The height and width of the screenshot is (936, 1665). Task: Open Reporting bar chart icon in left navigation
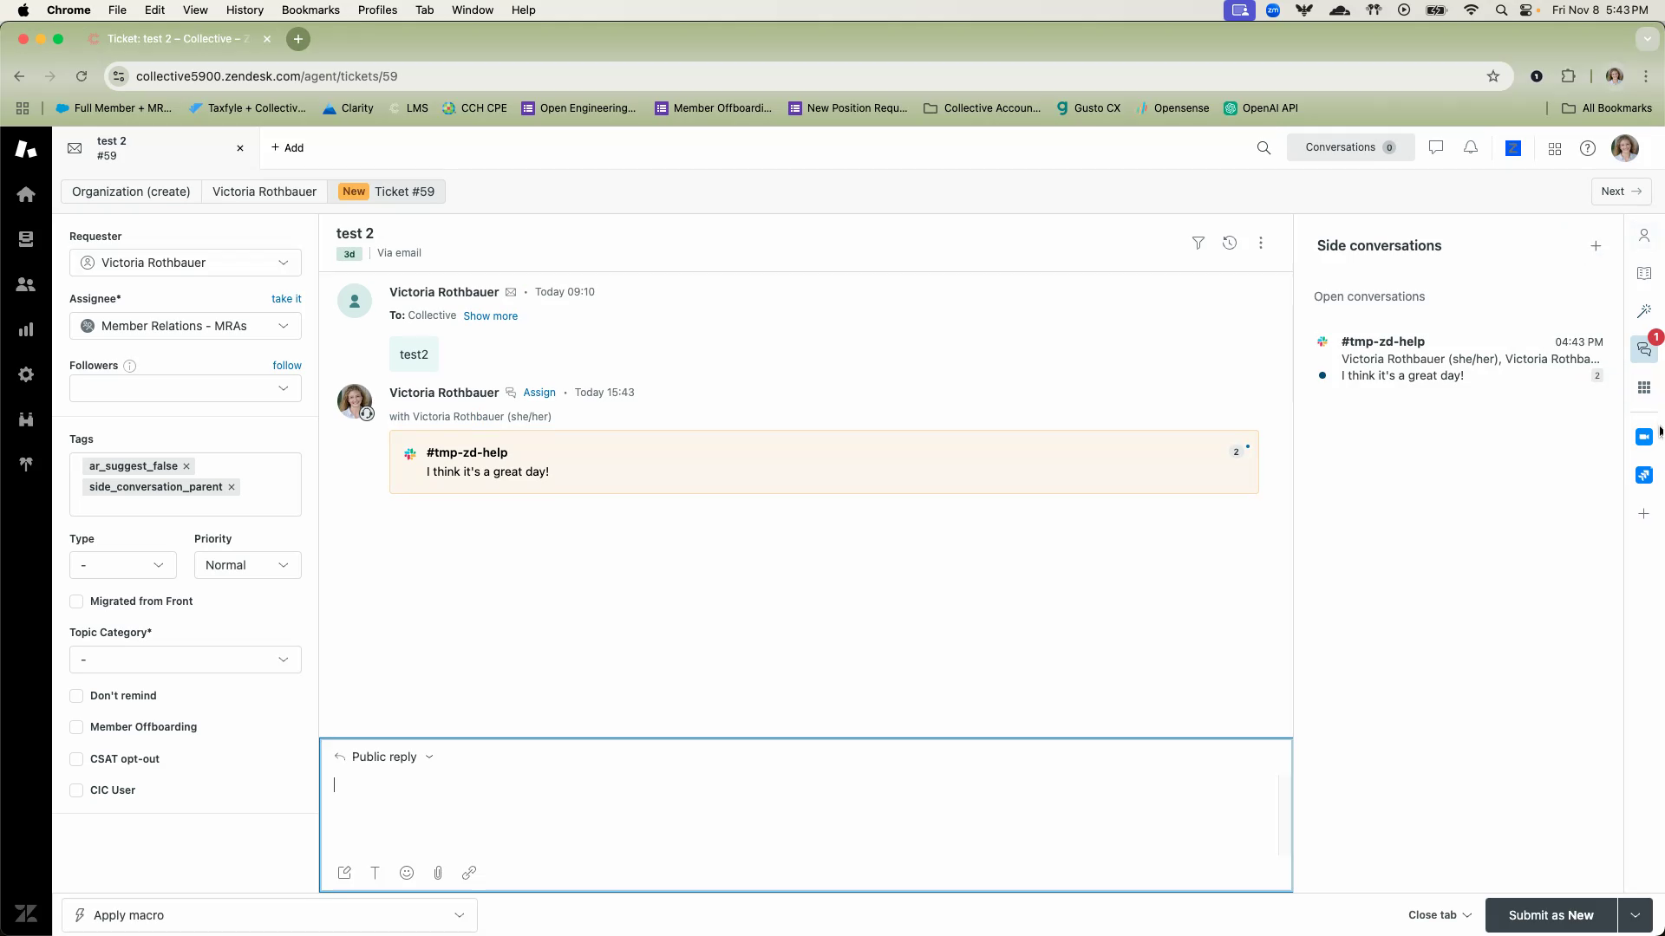point(26,329)
